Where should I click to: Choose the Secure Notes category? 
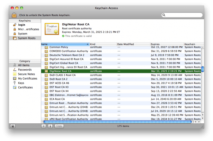coord(25,74)
